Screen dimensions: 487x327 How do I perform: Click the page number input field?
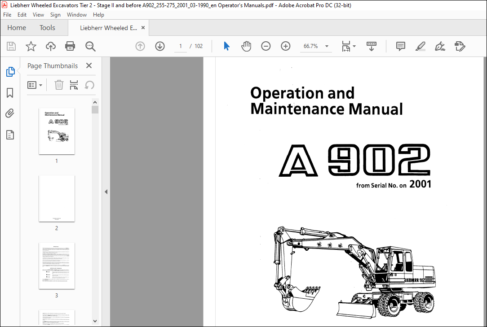click(x=181, y=46)
